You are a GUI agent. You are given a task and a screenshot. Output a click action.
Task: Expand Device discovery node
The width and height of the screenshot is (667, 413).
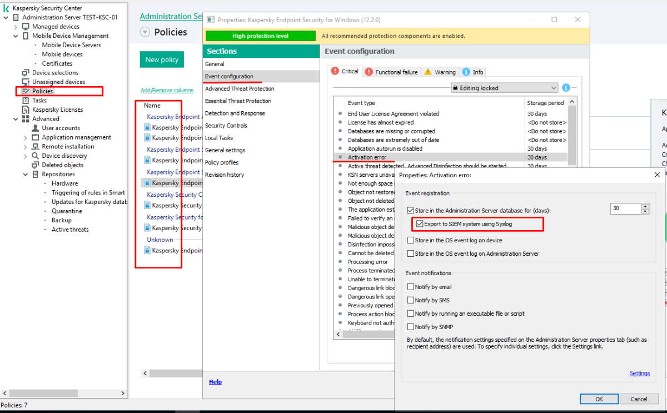point(26,156)
